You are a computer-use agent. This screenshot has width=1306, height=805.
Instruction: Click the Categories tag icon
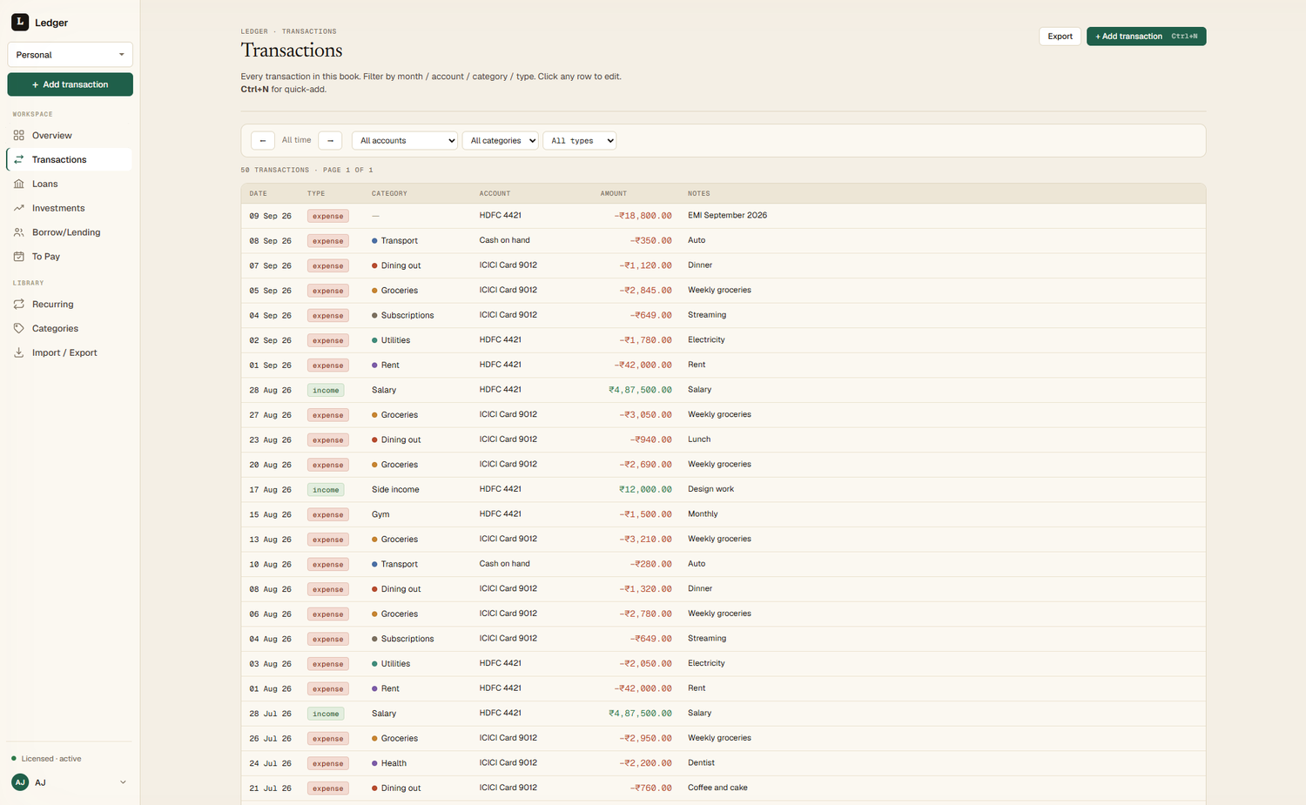tap(19, 329)
